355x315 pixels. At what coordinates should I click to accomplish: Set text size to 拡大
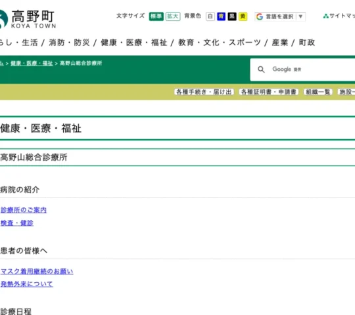point(173,16)
